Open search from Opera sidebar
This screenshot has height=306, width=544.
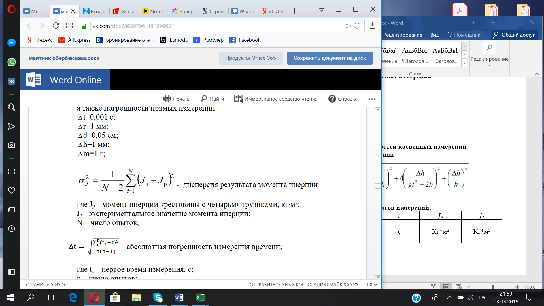click(11, 107)
